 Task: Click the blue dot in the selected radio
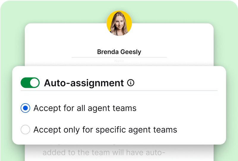coord(25,108)
